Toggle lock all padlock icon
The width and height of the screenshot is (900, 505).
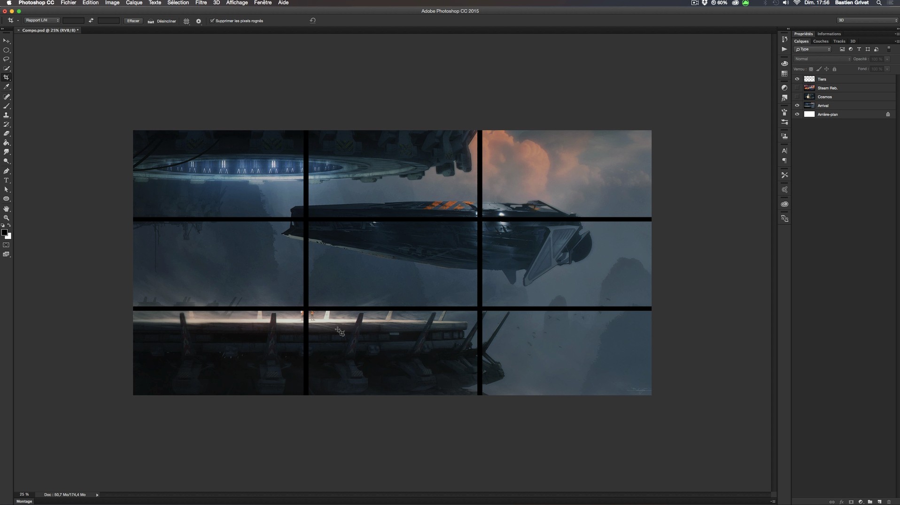(x=835, y=69)
